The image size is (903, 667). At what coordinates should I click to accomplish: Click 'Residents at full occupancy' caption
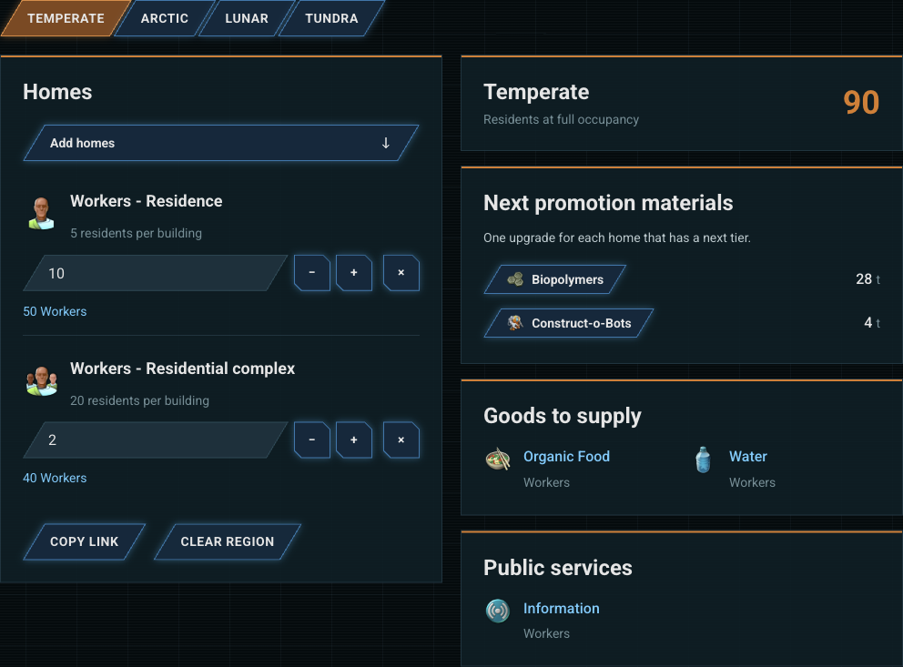point(561,119)
